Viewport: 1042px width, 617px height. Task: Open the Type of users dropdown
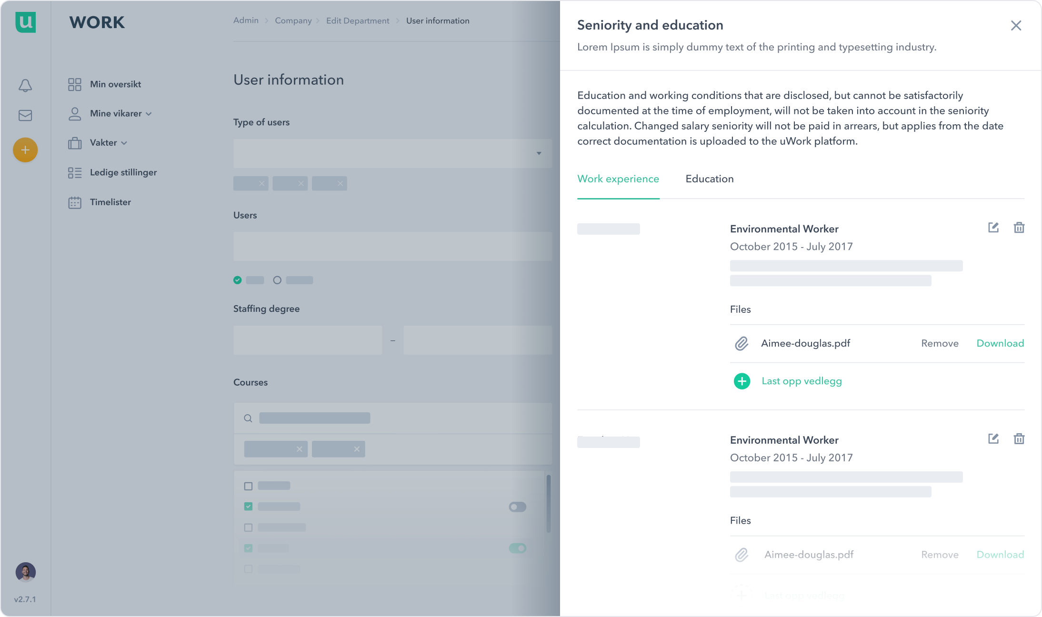(392, 153)
